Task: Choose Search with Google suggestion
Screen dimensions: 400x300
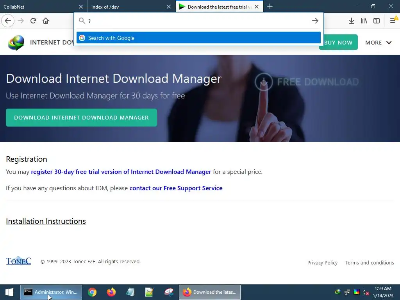Action: tap(198, 38)
